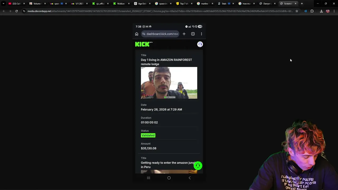Switch to the "Age Estim" tab

pyautogui.click(x=142, y=4)
